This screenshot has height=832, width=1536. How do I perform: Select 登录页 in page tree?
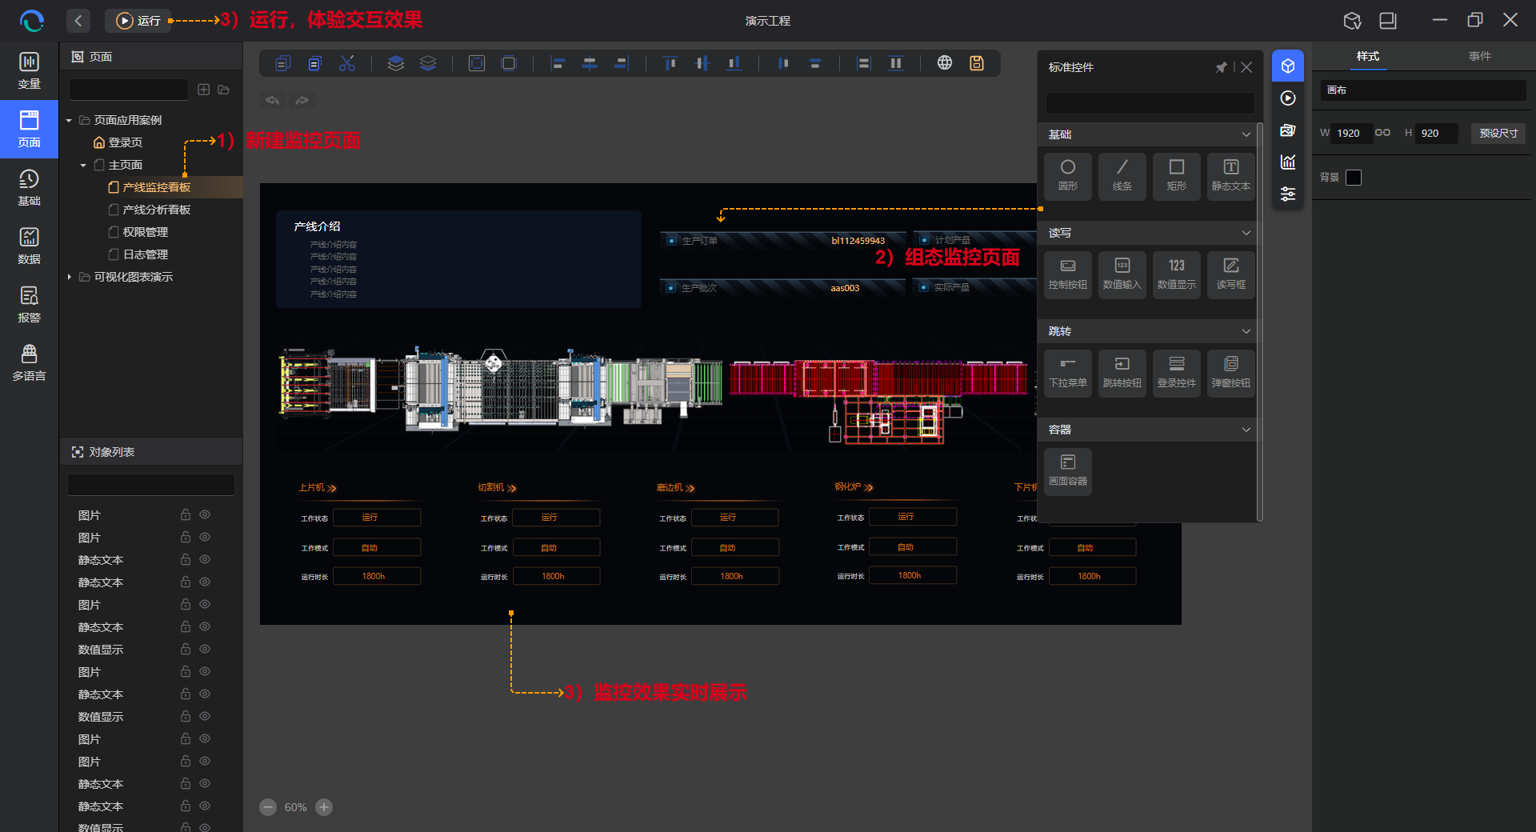125,142
